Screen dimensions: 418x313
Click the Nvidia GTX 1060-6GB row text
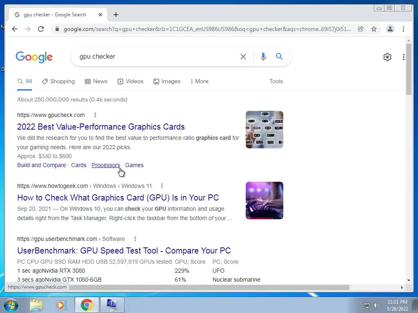pos(59,280)
